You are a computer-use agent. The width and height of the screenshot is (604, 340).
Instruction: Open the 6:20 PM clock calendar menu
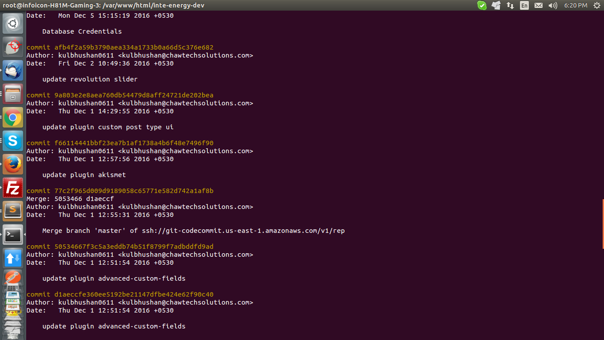(576, 5)
